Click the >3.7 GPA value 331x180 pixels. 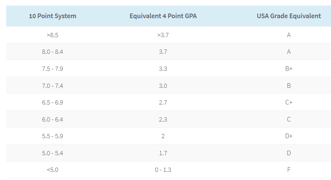[x=163, y=35]
